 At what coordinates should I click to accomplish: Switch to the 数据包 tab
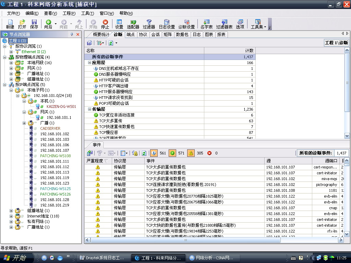182,35
